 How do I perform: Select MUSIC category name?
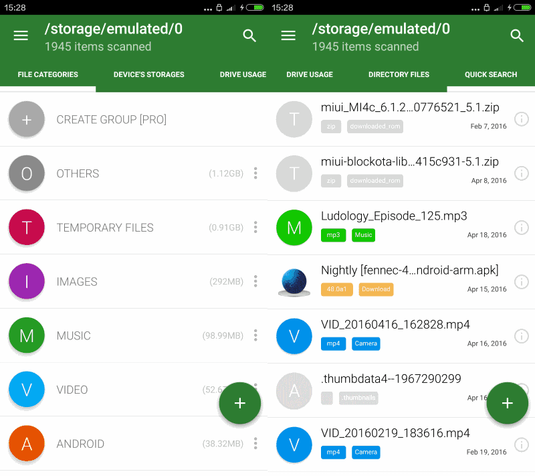(74, 335)
